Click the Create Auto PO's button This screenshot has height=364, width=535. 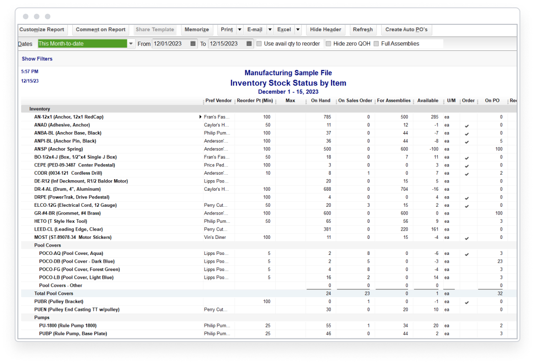click(x=406, y=29)
